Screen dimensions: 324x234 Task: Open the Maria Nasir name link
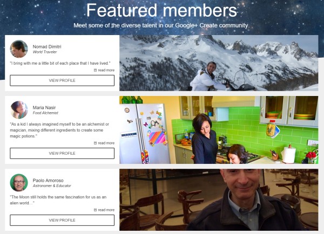44,107
